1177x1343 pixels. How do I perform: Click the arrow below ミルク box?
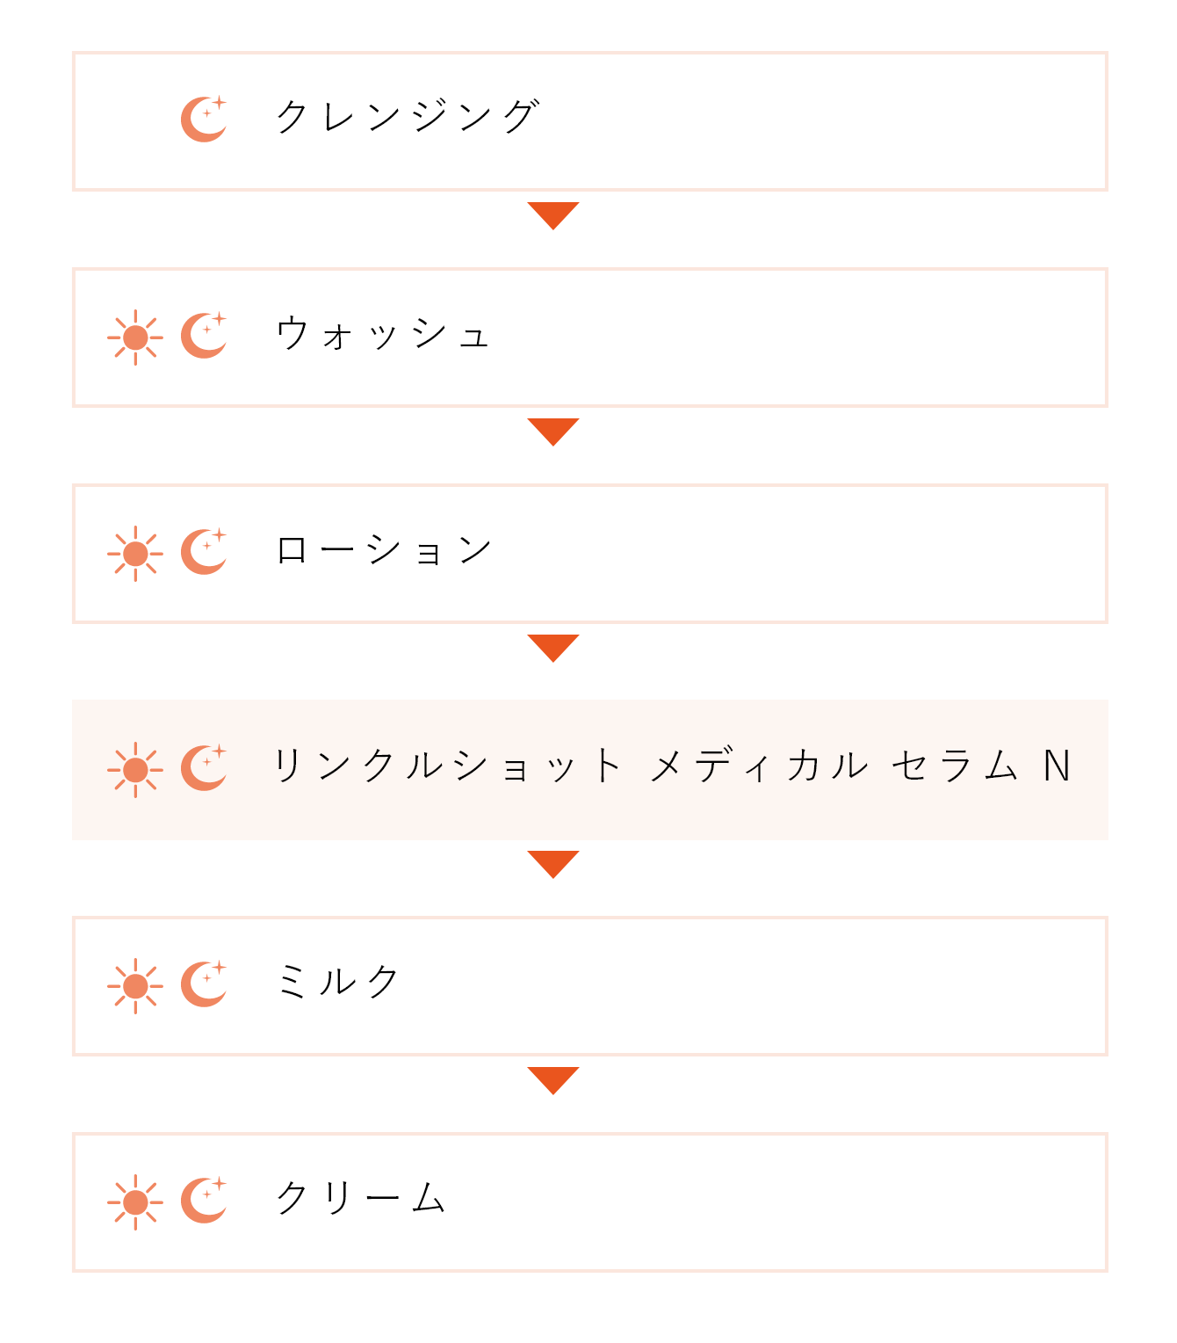click(553, 1080)
